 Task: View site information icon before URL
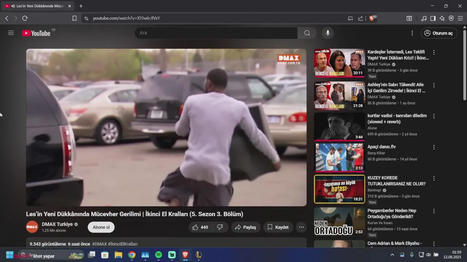[86, 18]
